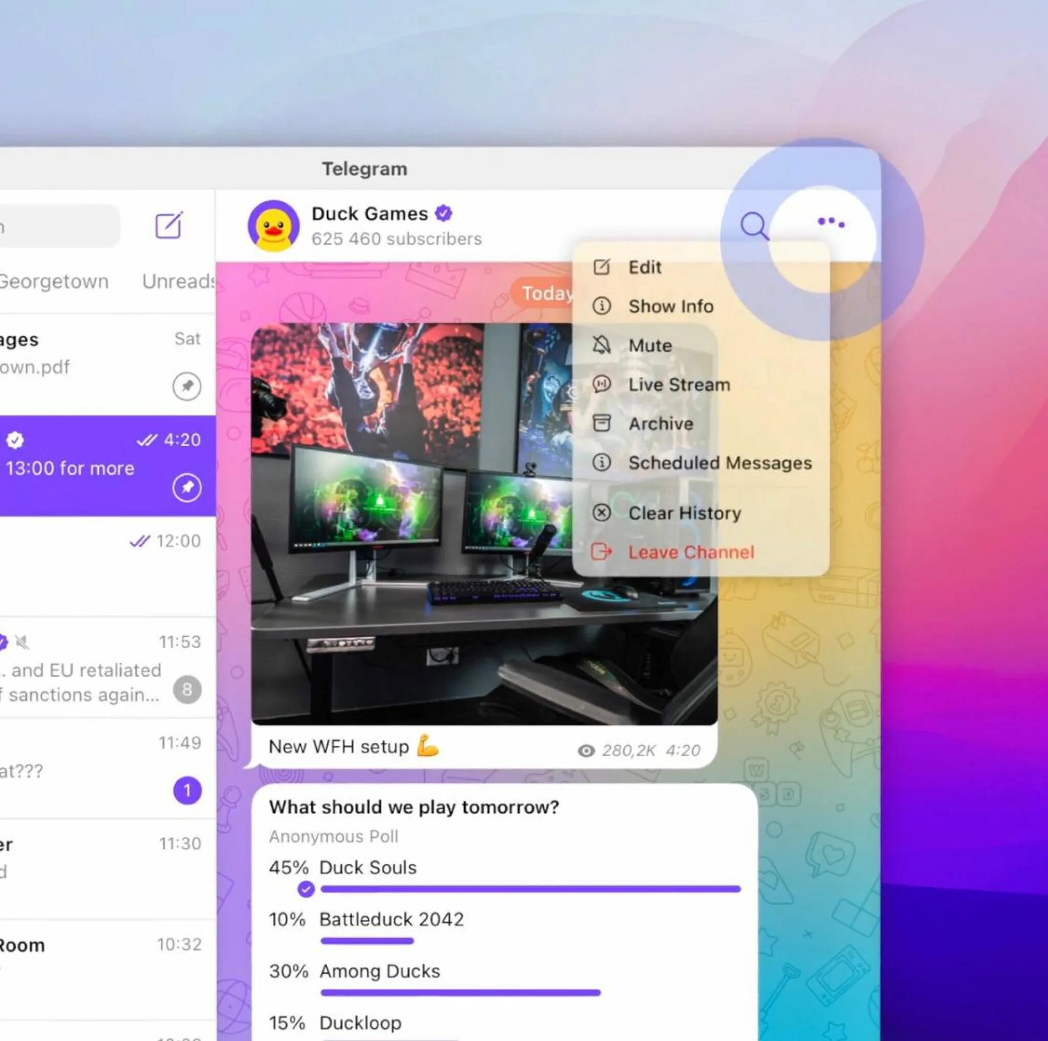
Task: Click pin icon on the Sat chat row
Action: [187, 387]
